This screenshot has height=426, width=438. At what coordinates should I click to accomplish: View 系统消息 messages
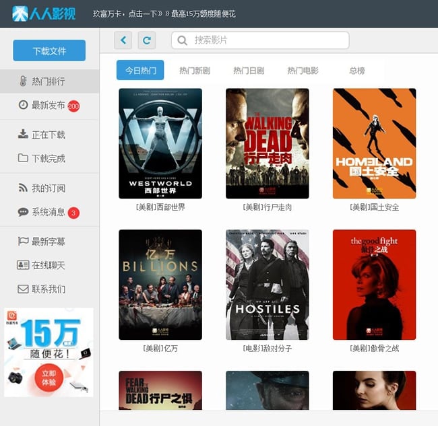point(49,212)
